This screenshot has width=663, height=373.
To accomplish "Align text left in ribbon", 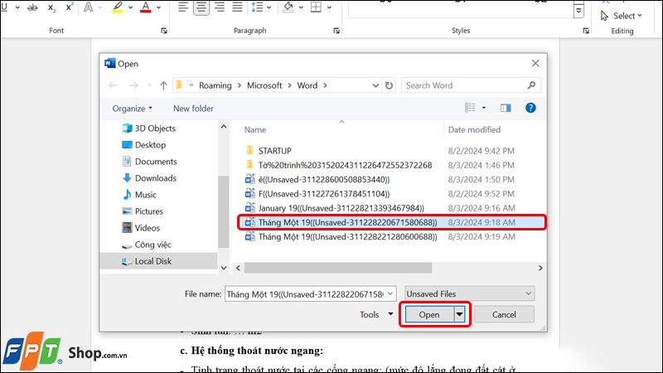I will click(182, 7).
